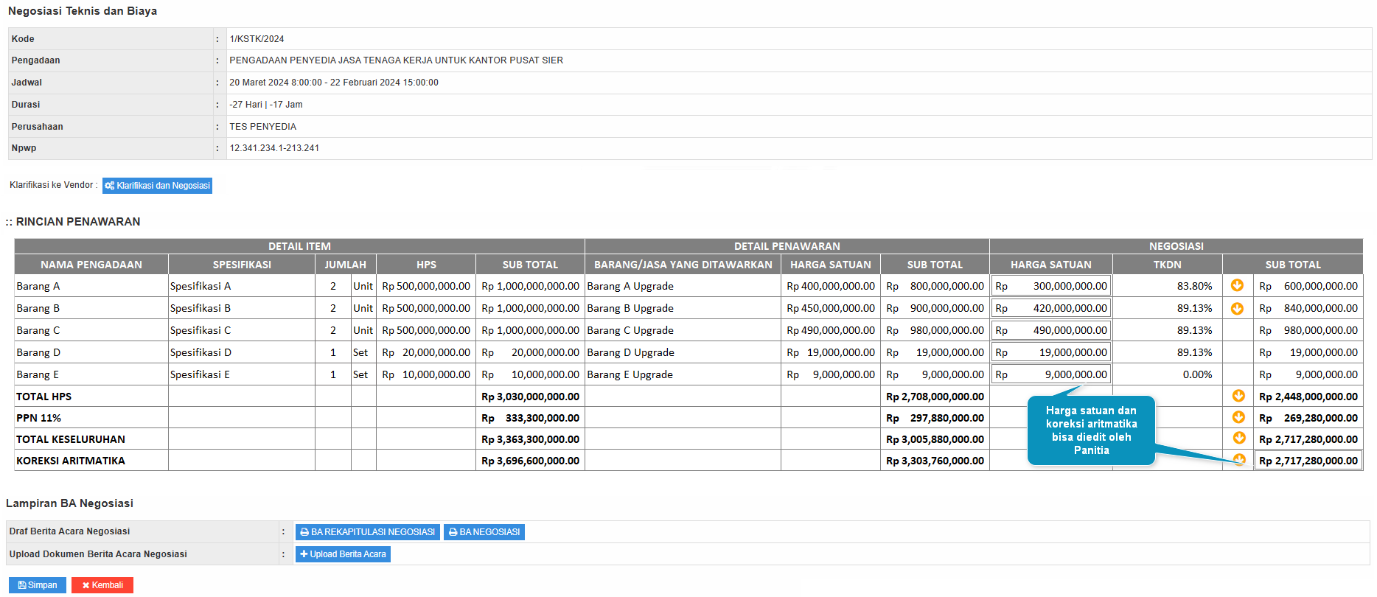The height and width of the screenshot is (597, 1377).
Task: Click the orange arrow icon in TOTAL HPS row
Action: click(1238, 396)
